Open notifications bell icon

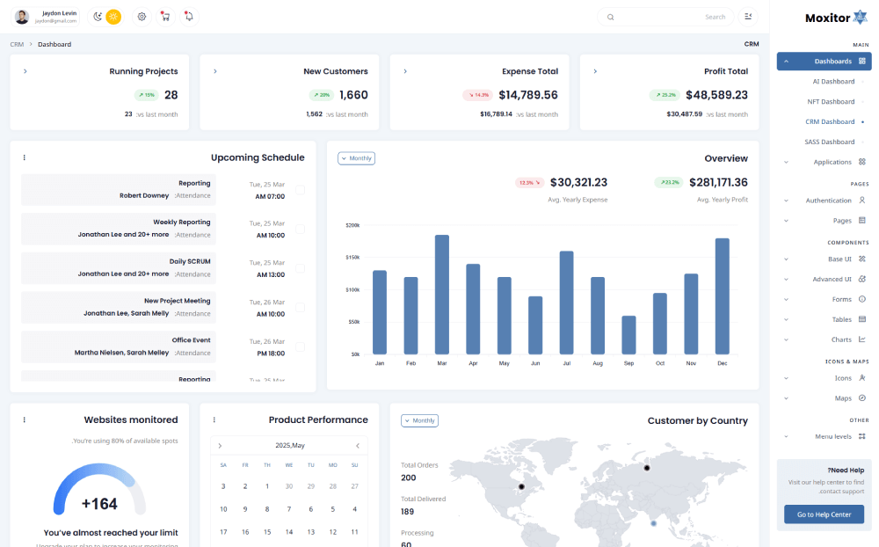pos(188,17)
